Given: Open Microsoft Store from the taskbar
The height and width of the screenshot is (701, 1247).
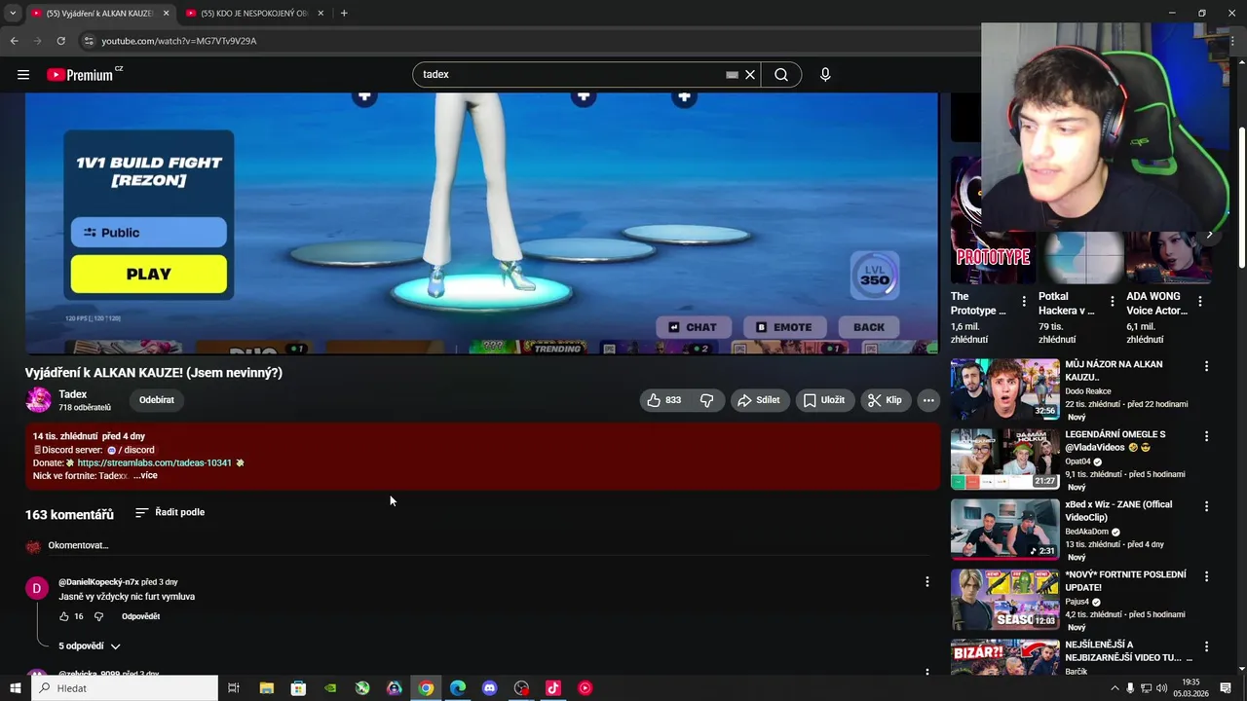Looking at the screenshot, I should pos(298,688).
